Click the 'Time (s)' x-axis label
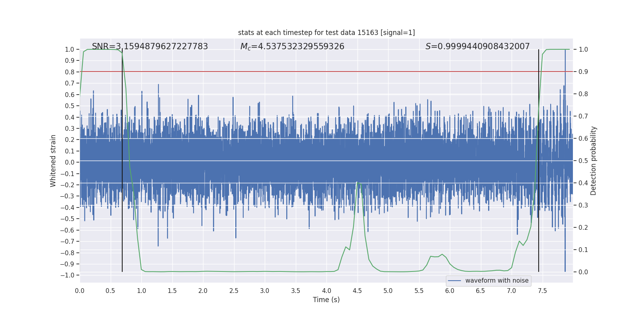637x318 pixels. 326,300
